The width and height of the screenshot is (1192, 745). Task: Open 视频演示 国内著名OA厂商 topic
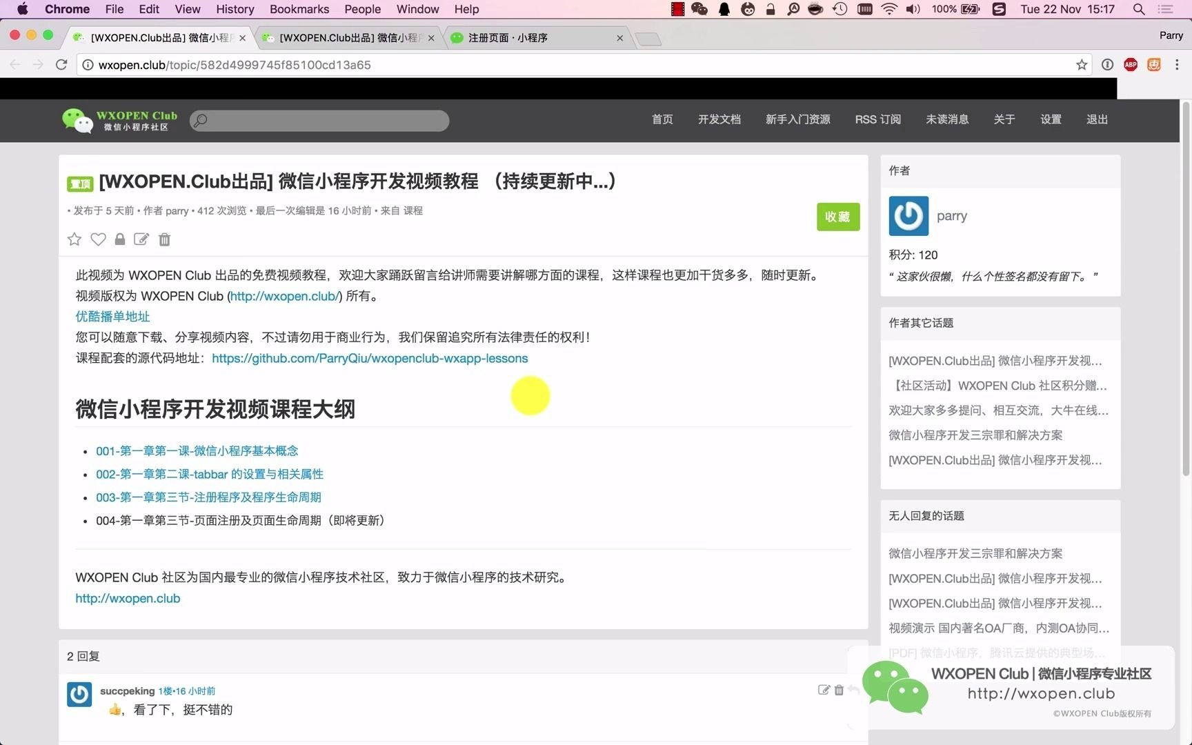[x=1000, y=628]
